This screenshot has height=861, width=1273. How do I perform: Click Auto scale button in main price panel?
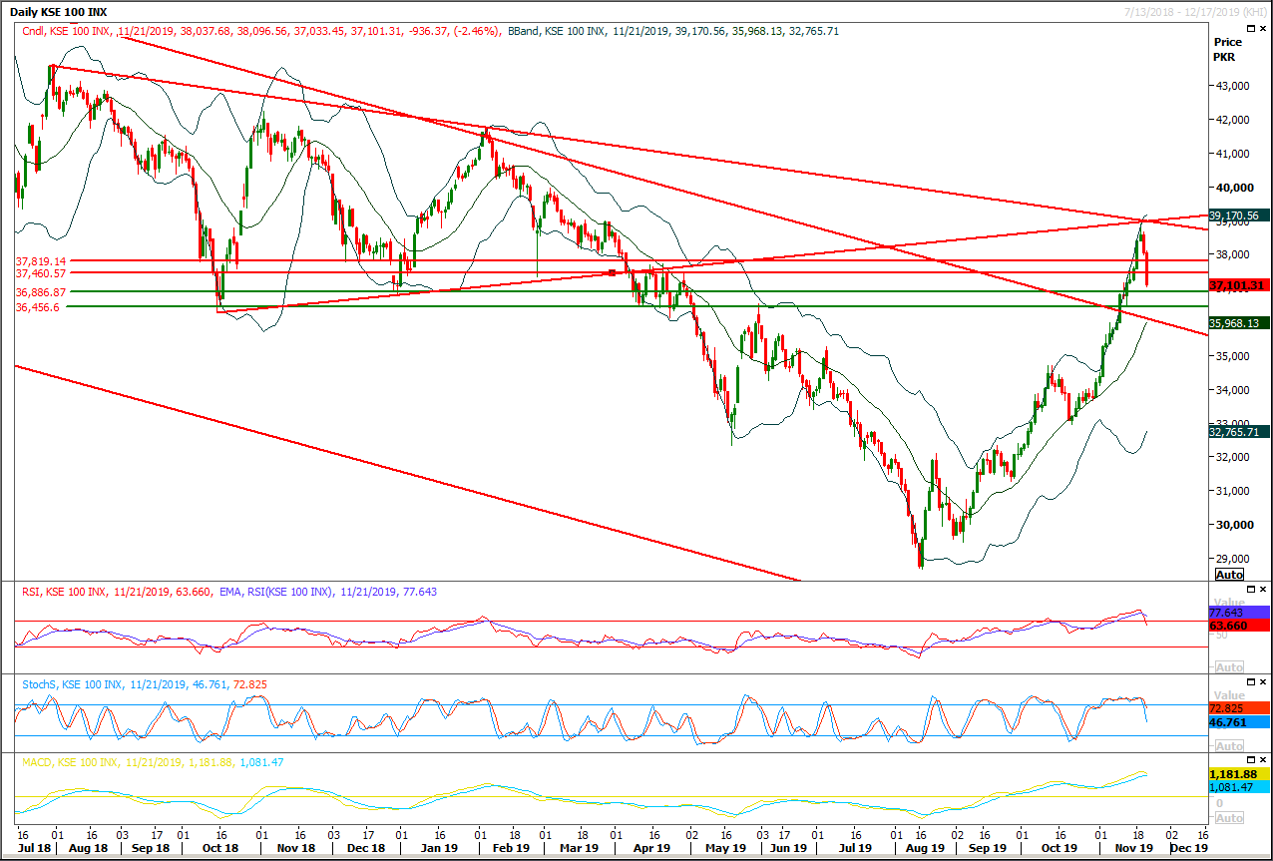(x=1229, y=576)
